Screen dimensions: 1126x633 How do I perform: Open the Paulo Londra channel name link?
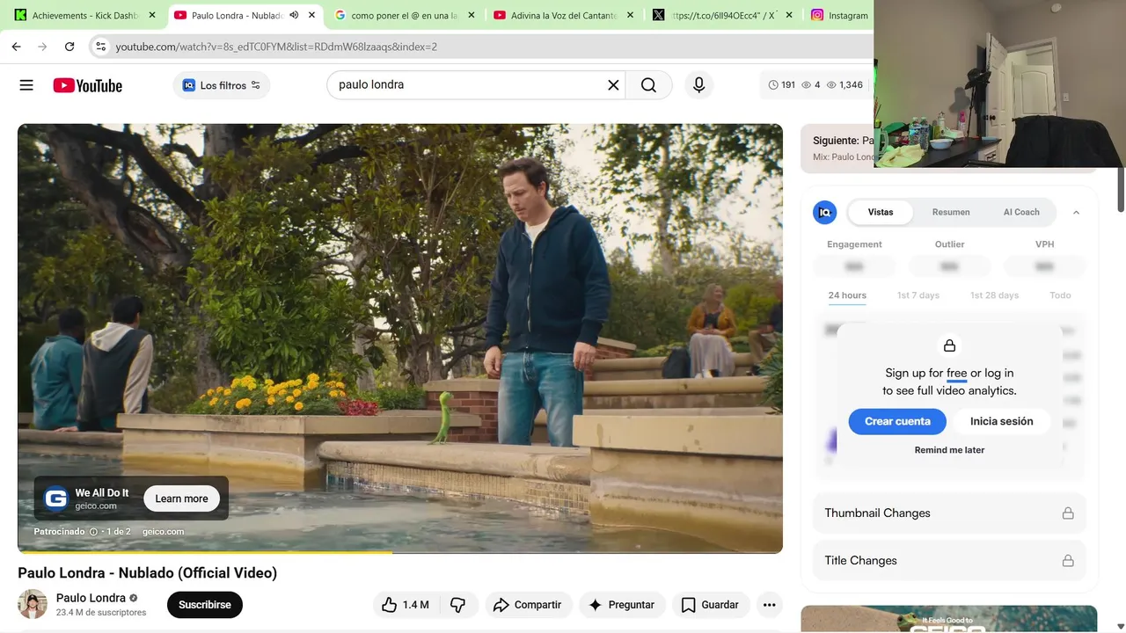pyautogui.click(x=91, y=598)
